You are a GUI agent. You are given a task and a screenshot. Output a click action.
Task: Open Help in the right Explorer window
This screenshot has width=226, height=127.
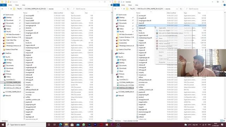[x=225, y=5]
